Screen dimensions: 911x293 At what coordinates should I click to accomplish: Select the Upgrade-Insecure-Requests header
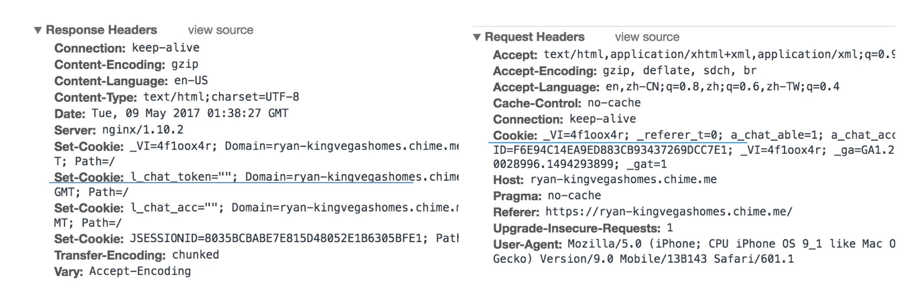[x=583, y=228]
